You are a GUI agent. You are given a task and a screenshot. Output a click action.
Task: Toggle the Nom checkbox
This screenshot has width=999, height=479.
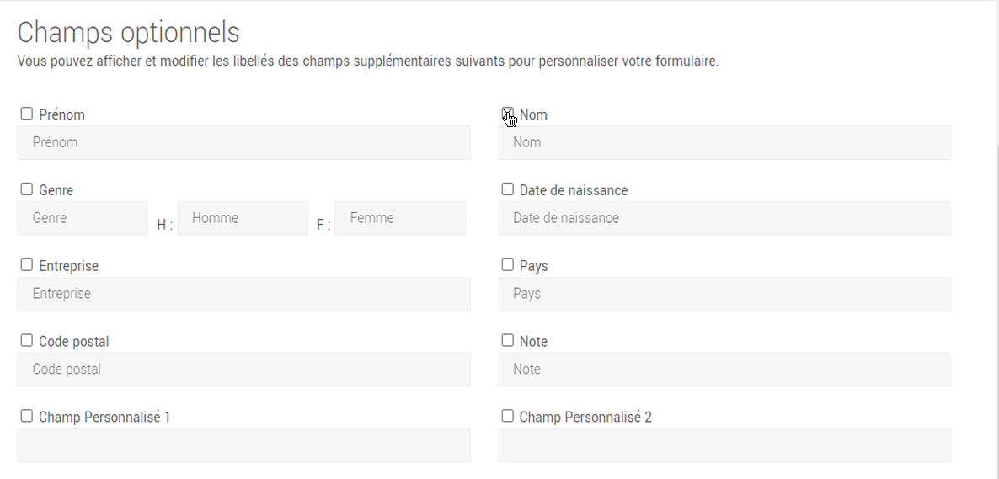tap(507, 114)
